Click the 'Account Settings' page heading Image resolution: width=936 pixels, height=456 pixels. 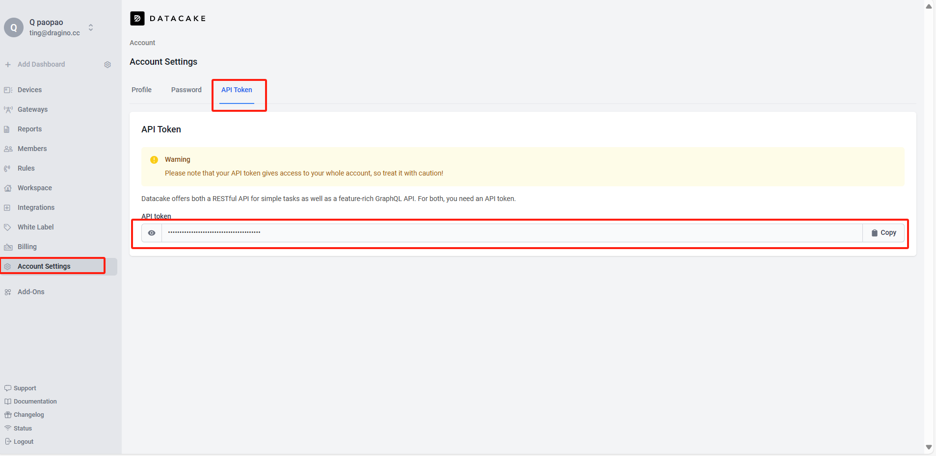click(x=163, y=62)
